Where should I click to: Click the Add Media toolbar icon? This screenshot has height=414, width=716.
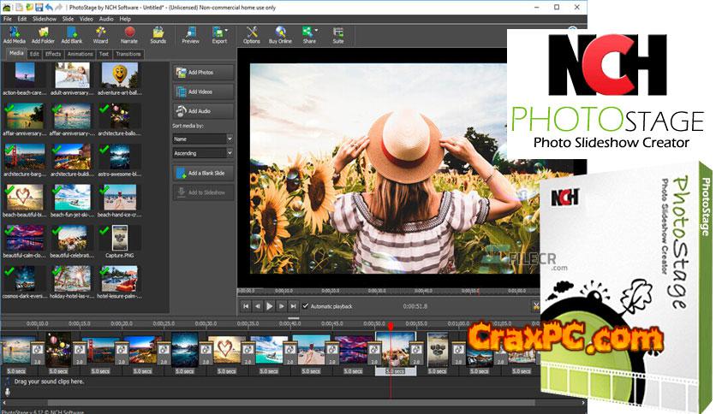pos(14,33)
